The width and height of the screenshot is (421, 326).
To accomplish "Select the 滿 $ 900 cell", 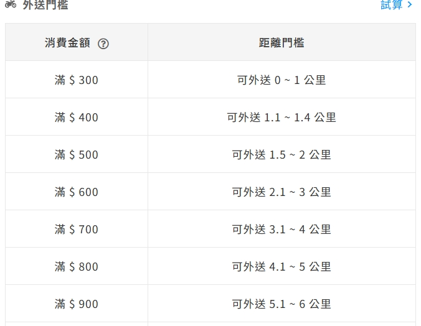I will pyautogui.click(x=77, y=303).
